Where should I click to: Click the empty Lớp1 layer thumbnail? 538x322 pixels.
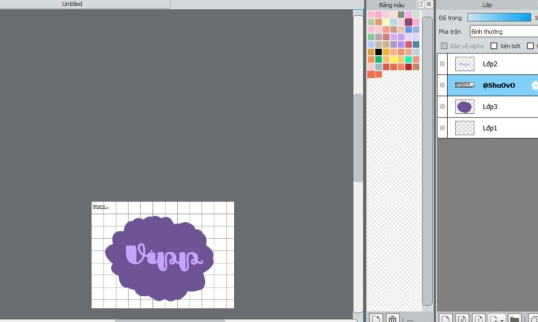464,128
